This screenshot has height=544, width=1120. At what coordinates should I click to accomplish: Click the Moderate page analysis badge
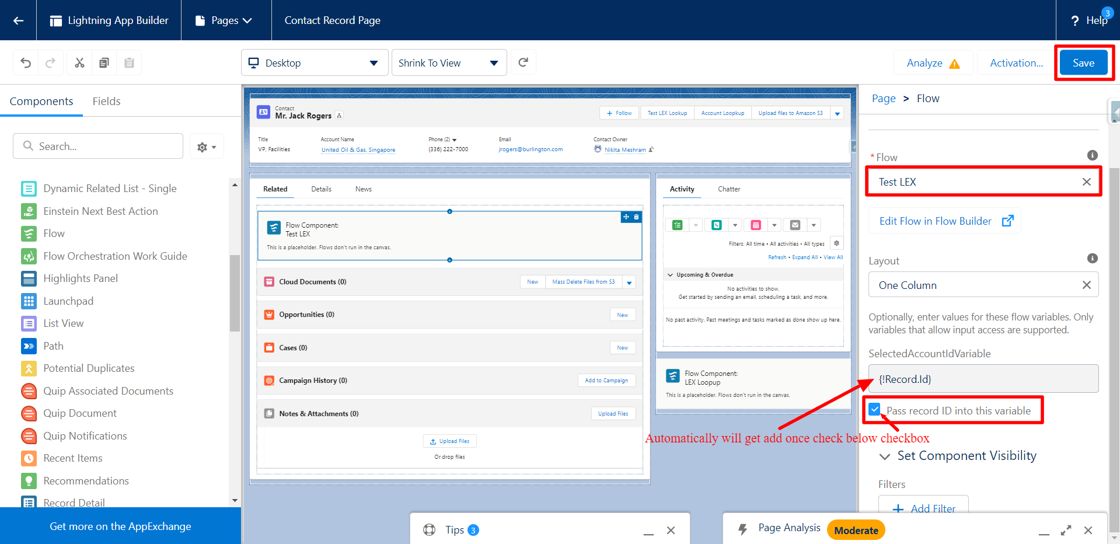pyautogui.click(x=856, y=530)
